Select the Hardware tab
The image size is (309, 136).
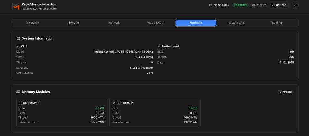point(196,23)
